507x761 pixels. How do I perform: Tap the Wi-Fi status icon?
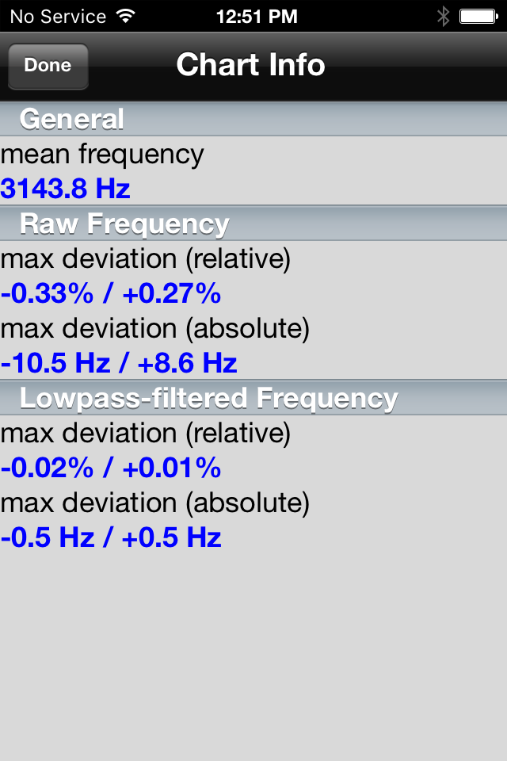pyautogui.click(x=126, y=17)
